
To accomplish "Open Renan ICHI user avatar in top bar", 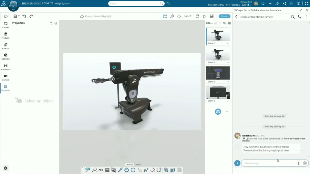I will [256, 4].
